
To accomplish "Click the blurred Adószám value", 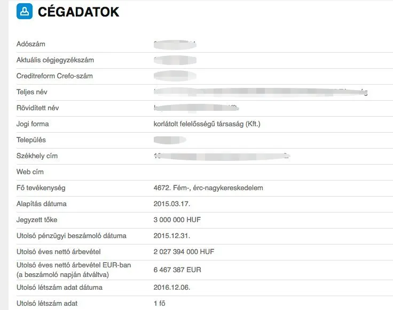I will click(175, 45).
